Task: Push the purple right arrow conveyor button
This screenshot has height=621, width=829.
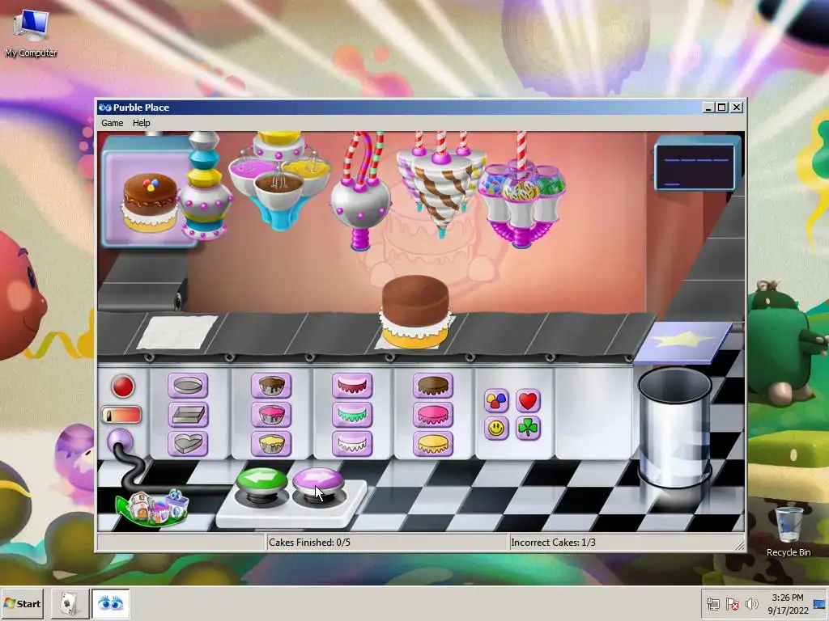Action: [x=317, y=483]
